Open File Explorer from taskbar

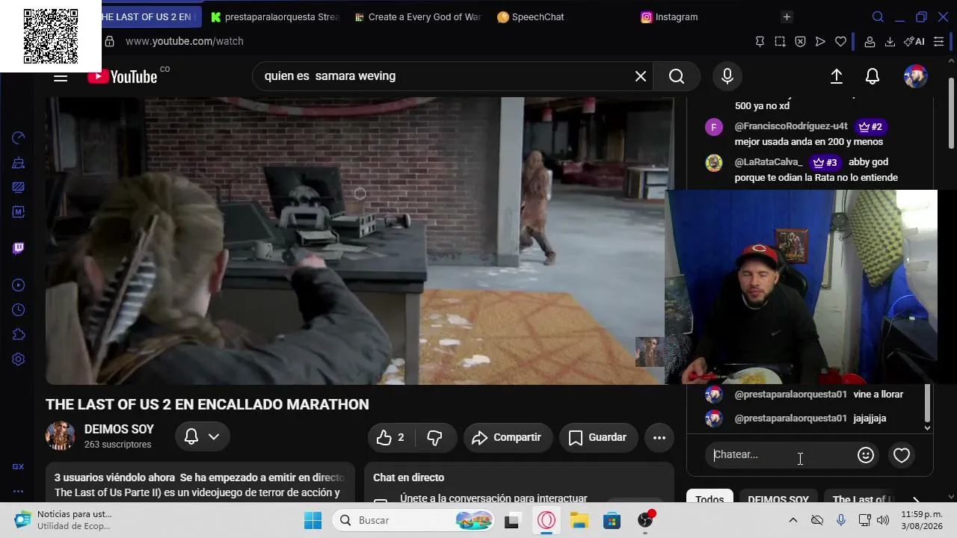point(579,520)
